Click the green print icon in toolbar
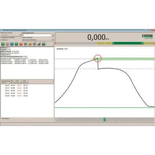Viewport: 155px width, 155px height. click(44, 44)
